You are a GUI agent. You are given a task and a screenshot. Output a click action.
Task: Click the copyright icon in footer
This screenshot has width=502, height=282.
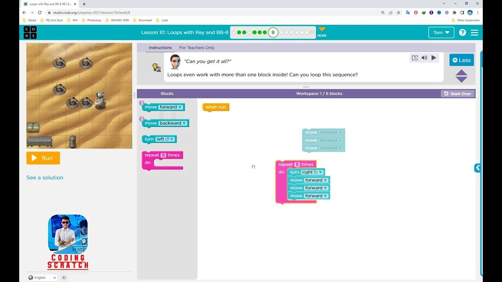(64, 277)
